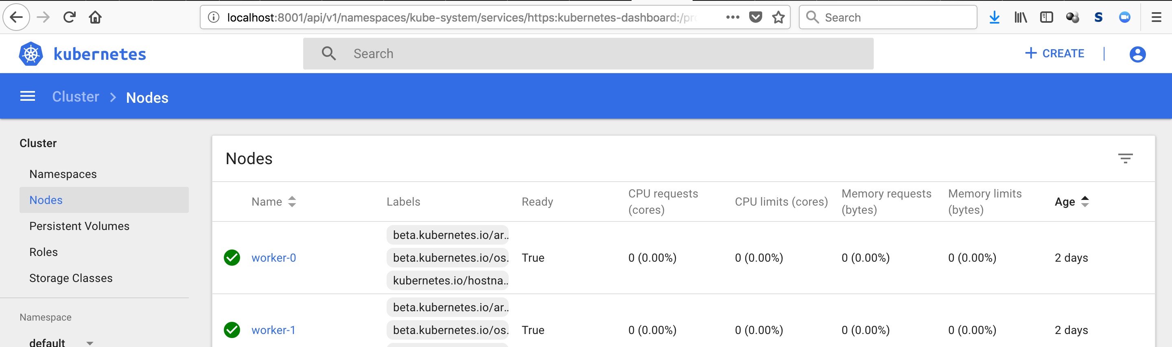Reload the page with the refresh icon
Screen dimensions: 1172x347
69,17
